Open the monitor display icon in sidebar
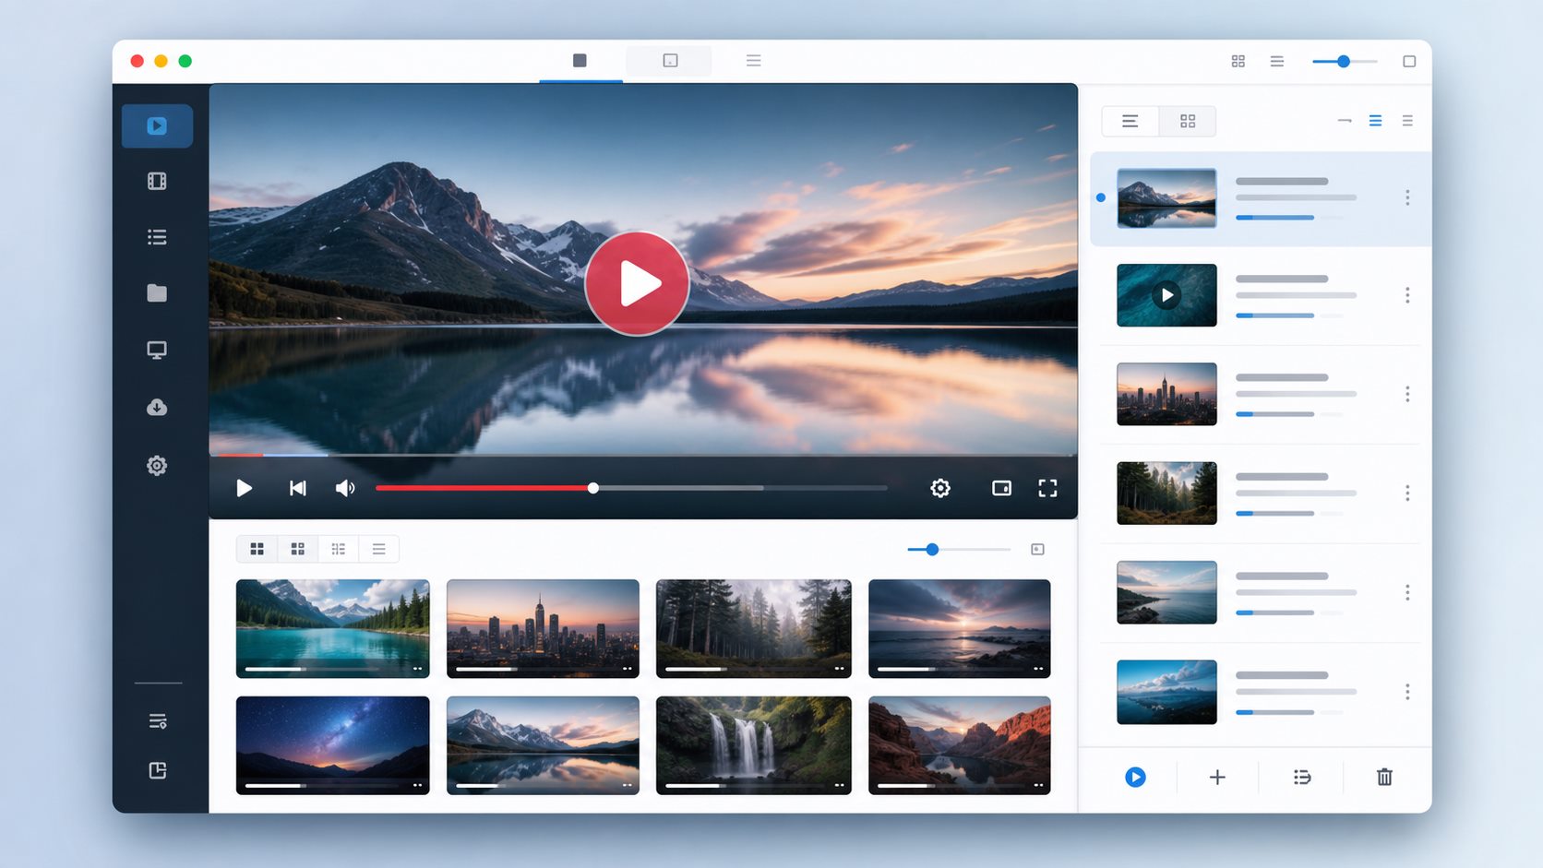The image size is (1543, 868). click(157, 351)
